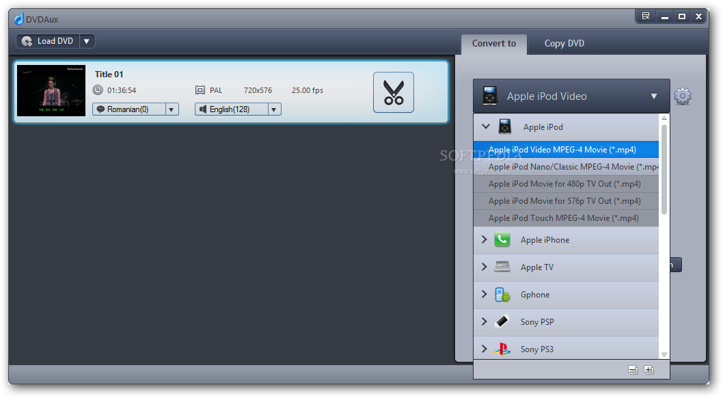Click the scissors trim icon for Title 01
723x398 pixels.
(x=394, y=92)
